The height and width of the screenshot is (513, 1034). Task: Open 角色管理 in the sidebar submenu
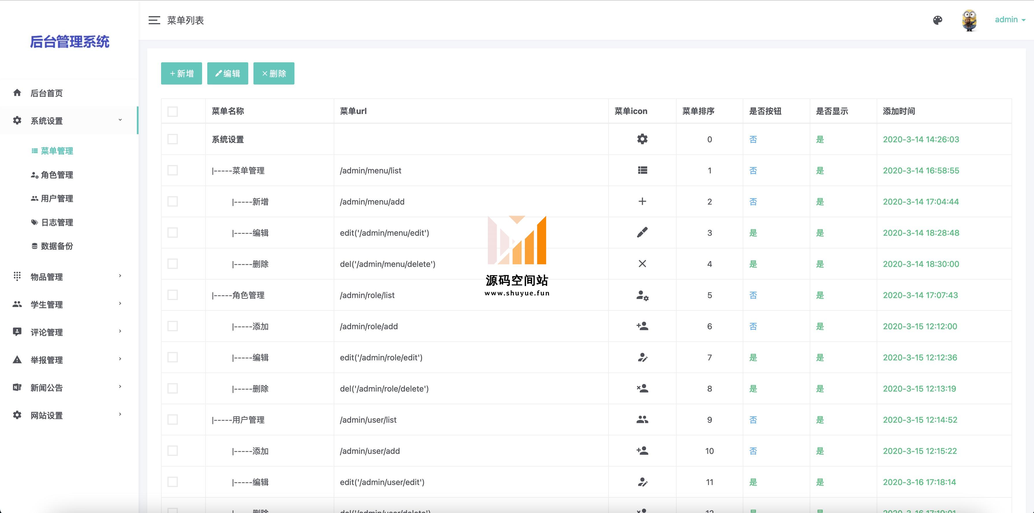click(57, 175)
